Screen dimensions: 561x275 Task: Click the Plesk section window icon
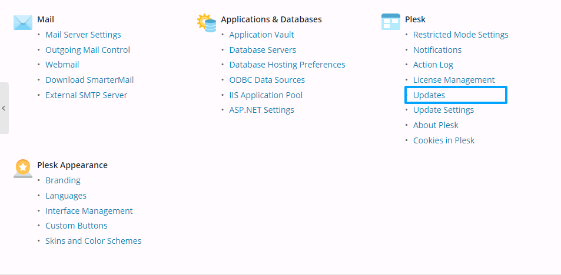391,22
